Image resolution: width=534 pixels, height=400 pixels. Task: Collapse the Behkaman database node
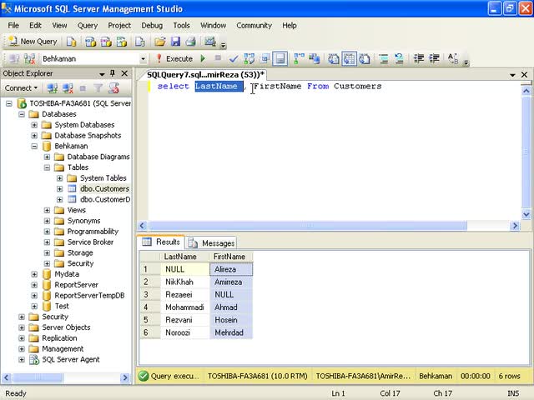tap(34, 147)
